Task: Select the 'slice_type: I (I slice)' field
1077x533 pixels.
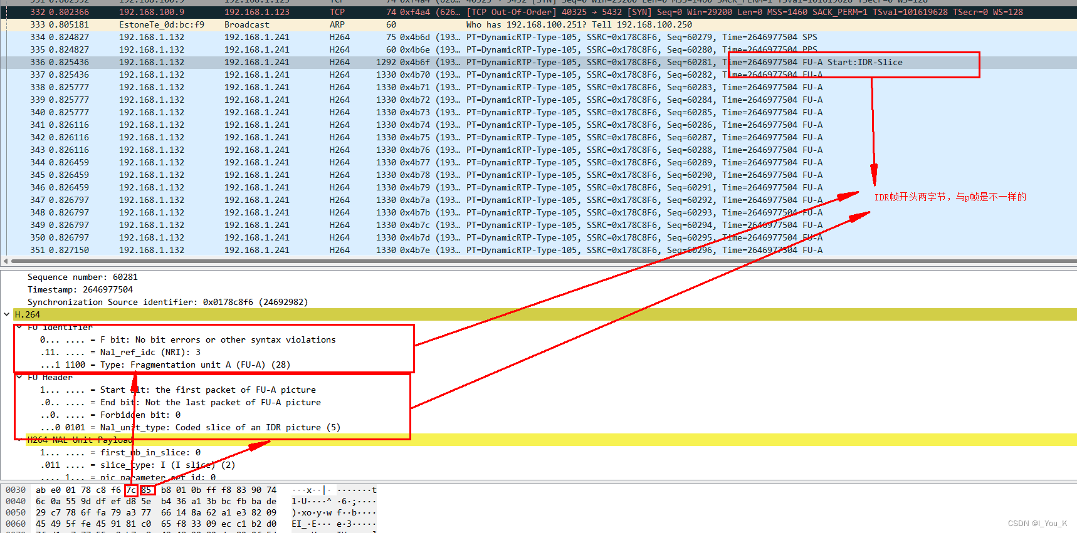Action: pos(138,465)
